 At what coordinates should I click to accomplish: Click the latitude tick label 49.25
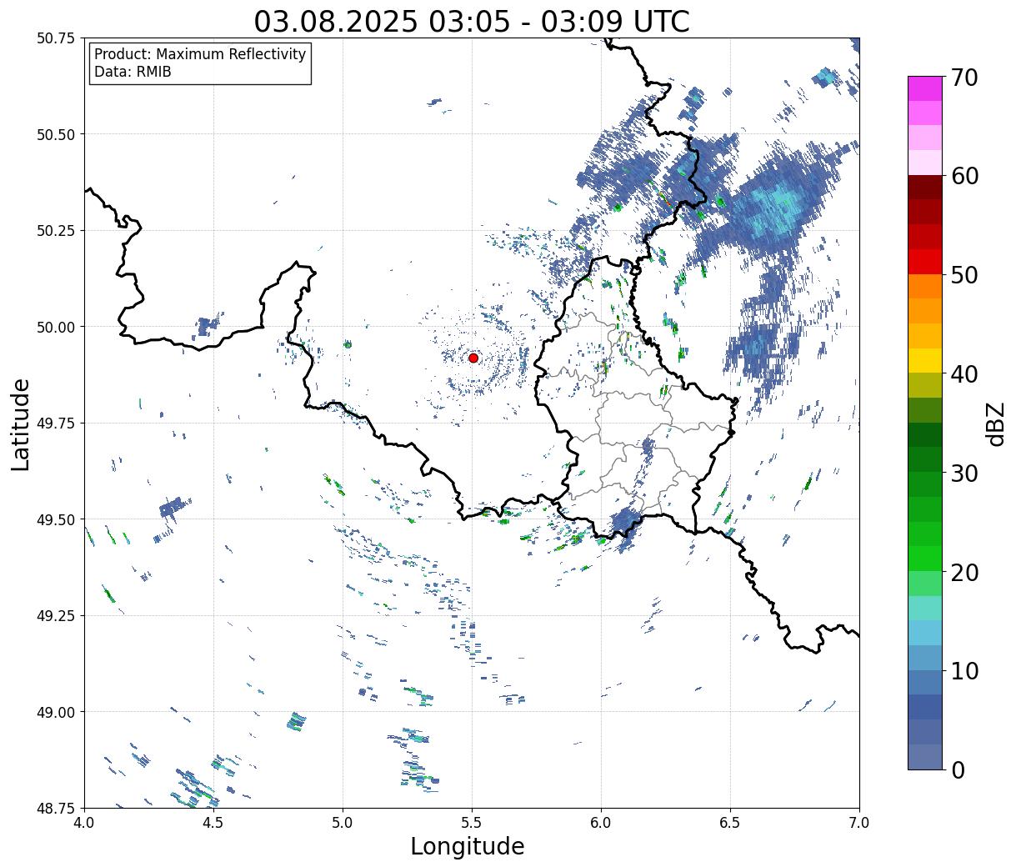[57, 616]
